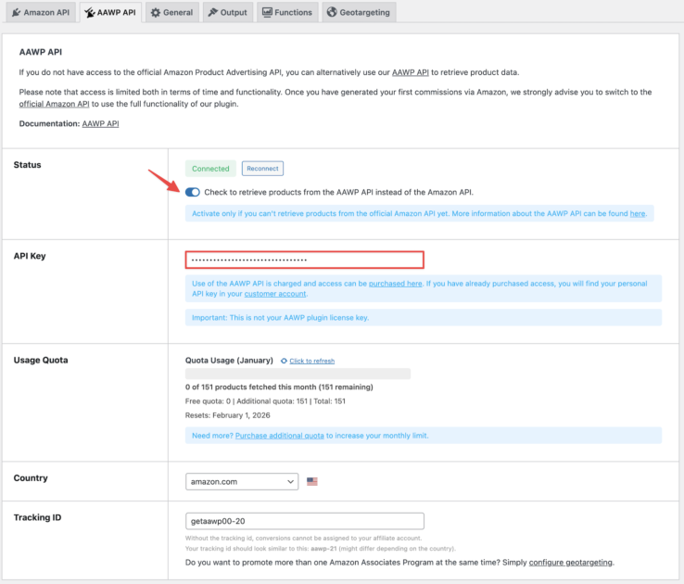Open the Documentation AAWP API link
The image size is (684, 584).
click(x=100, y=124)
